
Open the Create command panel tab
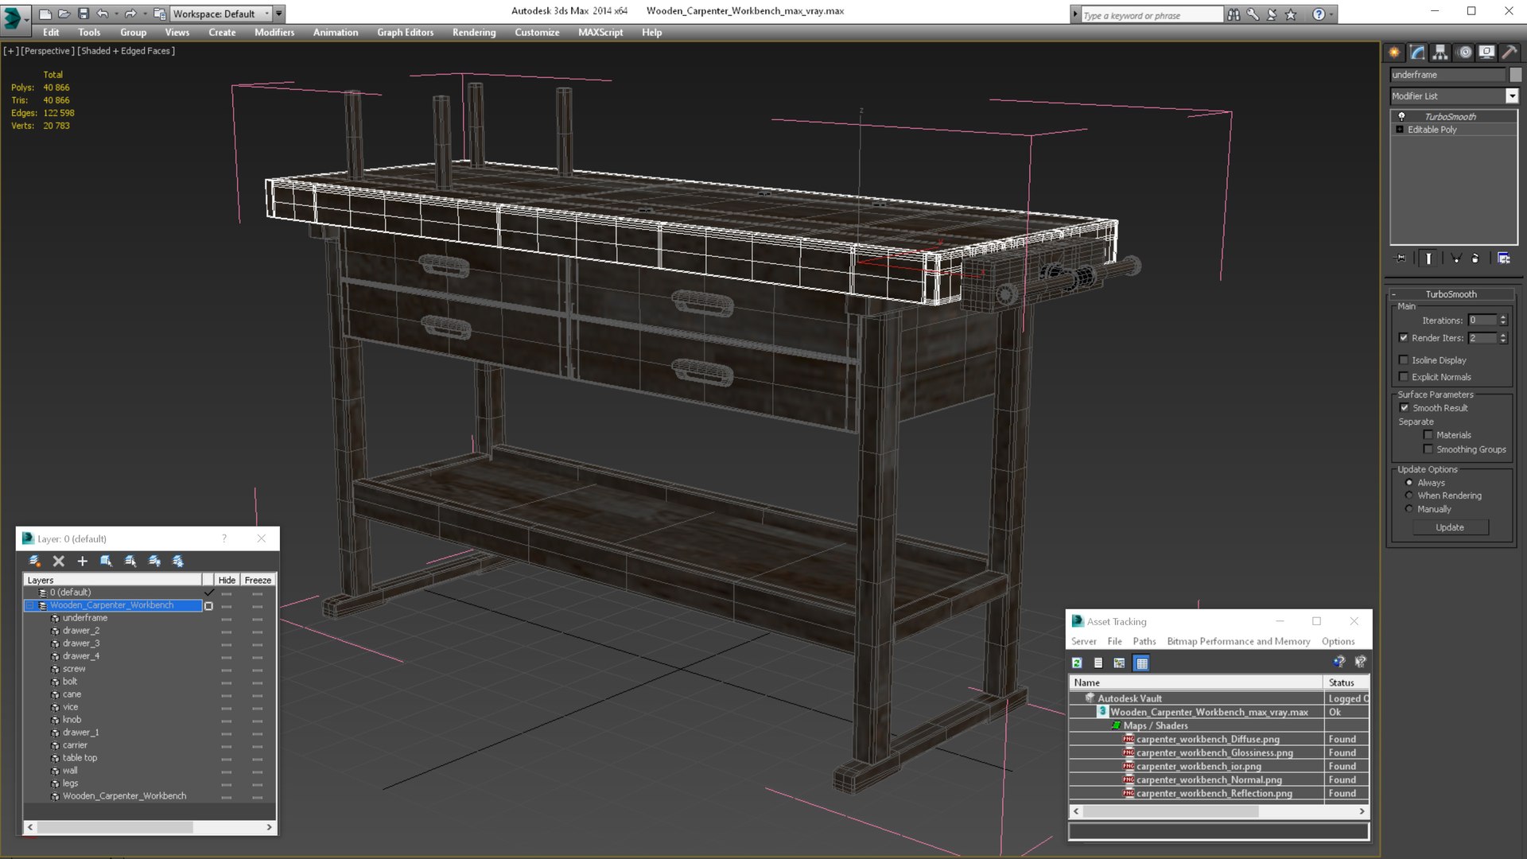[1394, 52]
